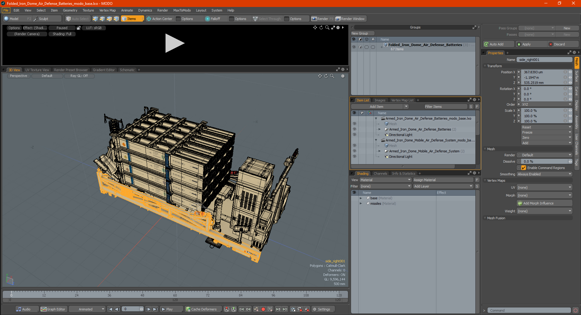Step to next frame
The image size is (581, 315).
[x=148, y=309]
